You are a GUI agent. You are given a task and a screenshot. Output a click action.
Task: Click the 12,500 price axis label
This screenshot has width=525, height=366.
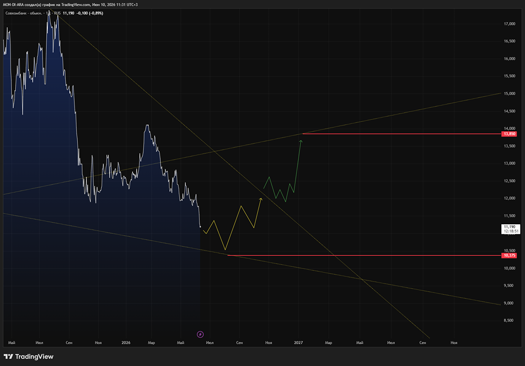pos(510,181)
